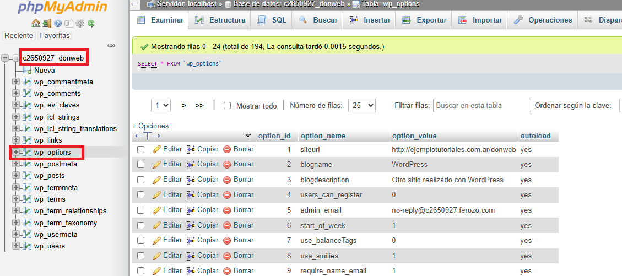Open the SQL tab
622x276 pixels.
(272, 20)
